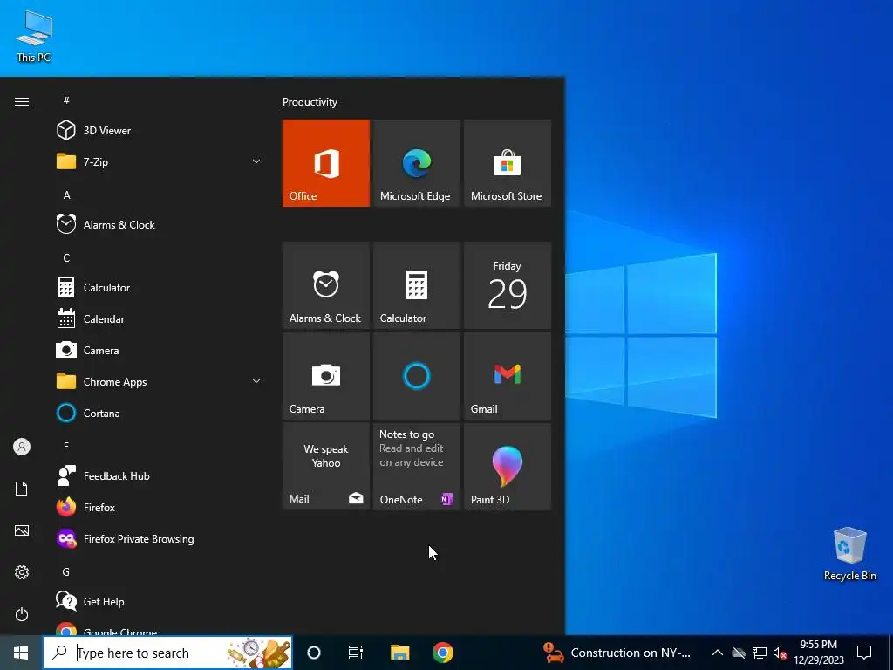893x670 pixels.
Task: Open the Mail tile
Action: (326, 467)
